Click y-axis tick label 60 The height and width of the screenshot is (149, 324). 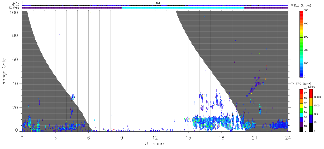(x=15, y=59)
